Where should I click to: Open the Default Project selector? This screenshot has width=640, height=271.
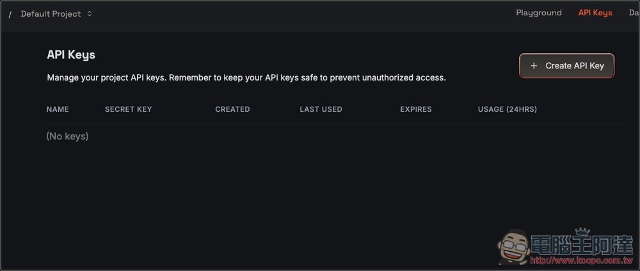click(51, 13)
